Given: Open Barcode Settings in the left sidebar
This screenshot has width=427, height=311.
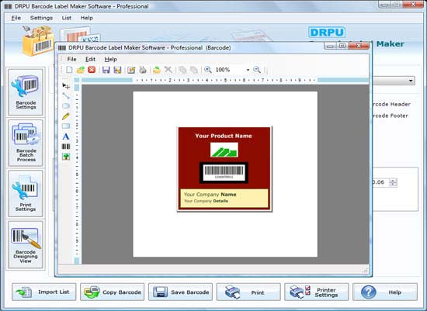Looking at the screenshot, I should pos(26,92).
